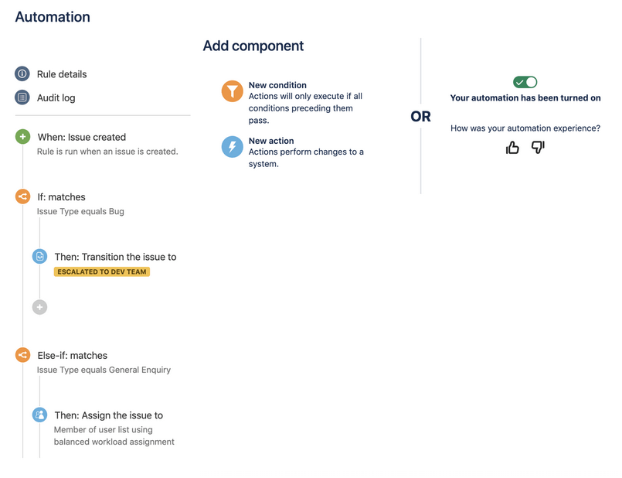This screenshot has width=622, height=478.
Task: Turn off the automation toggle switch
Action: 525,82
